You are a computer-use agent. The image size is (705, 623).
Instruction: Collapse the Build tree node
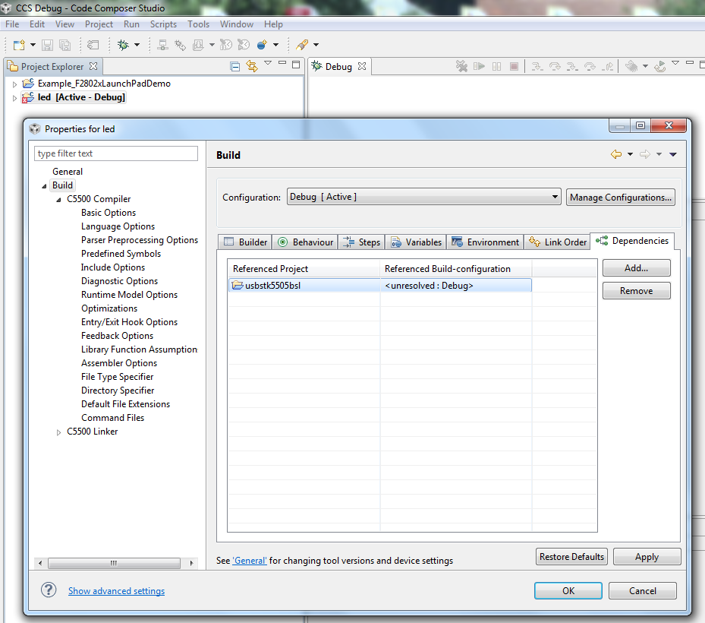tap(44, 186)
